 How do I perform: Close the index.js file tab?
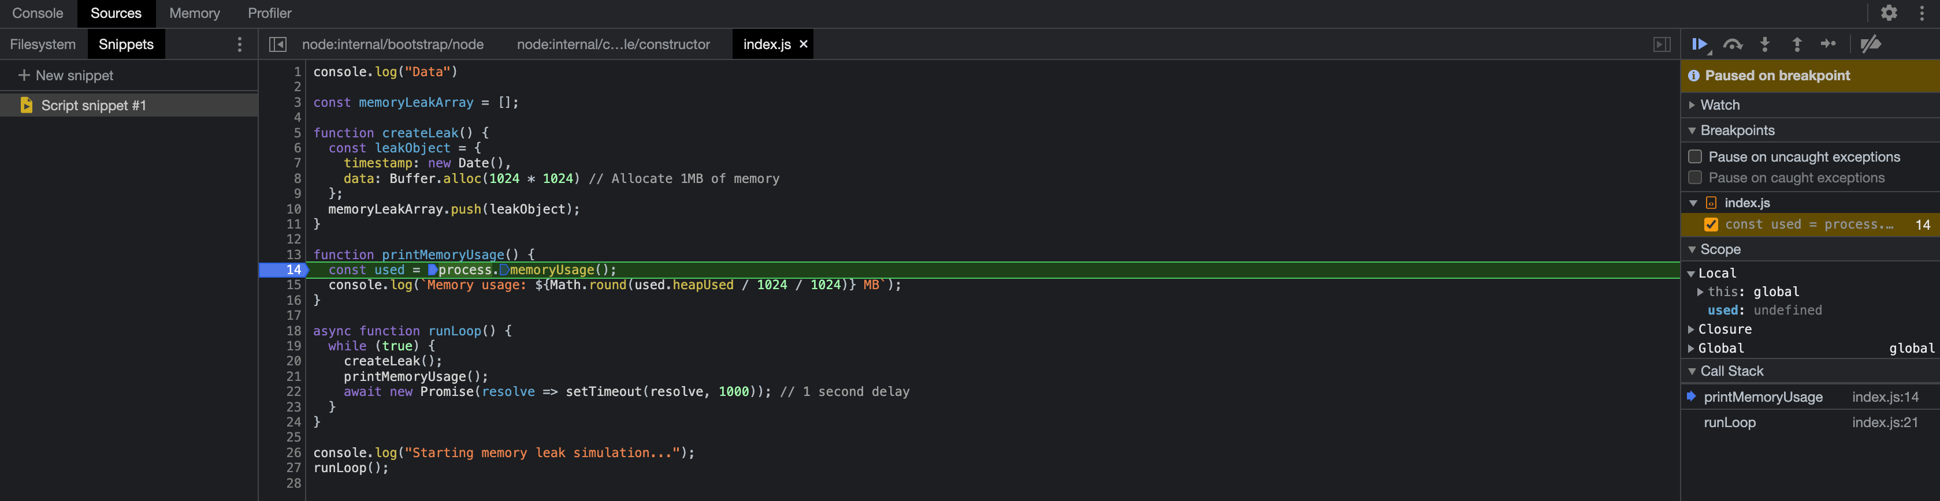click(x=804, y=44)
